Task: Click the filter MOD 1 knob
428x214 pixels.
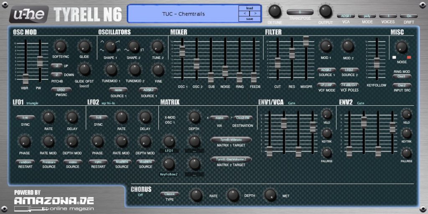Action: pos(326,46)
